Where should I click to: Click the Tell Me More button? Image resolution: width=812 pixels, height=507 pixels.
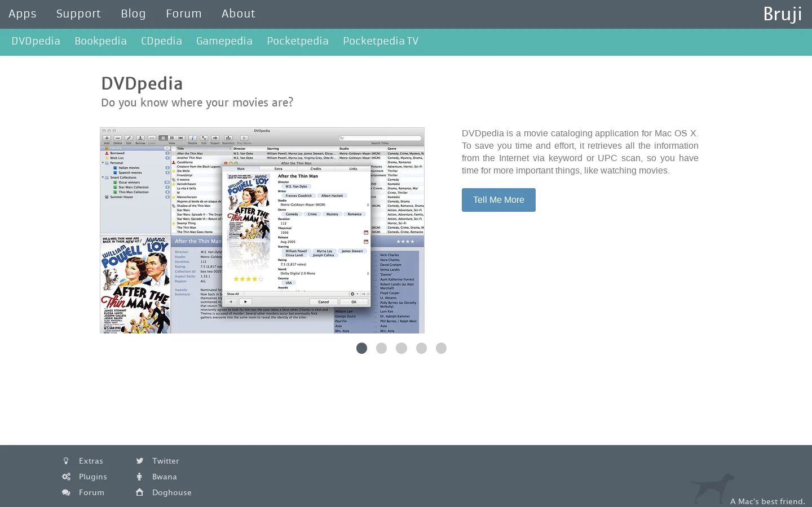pos(498,200)
